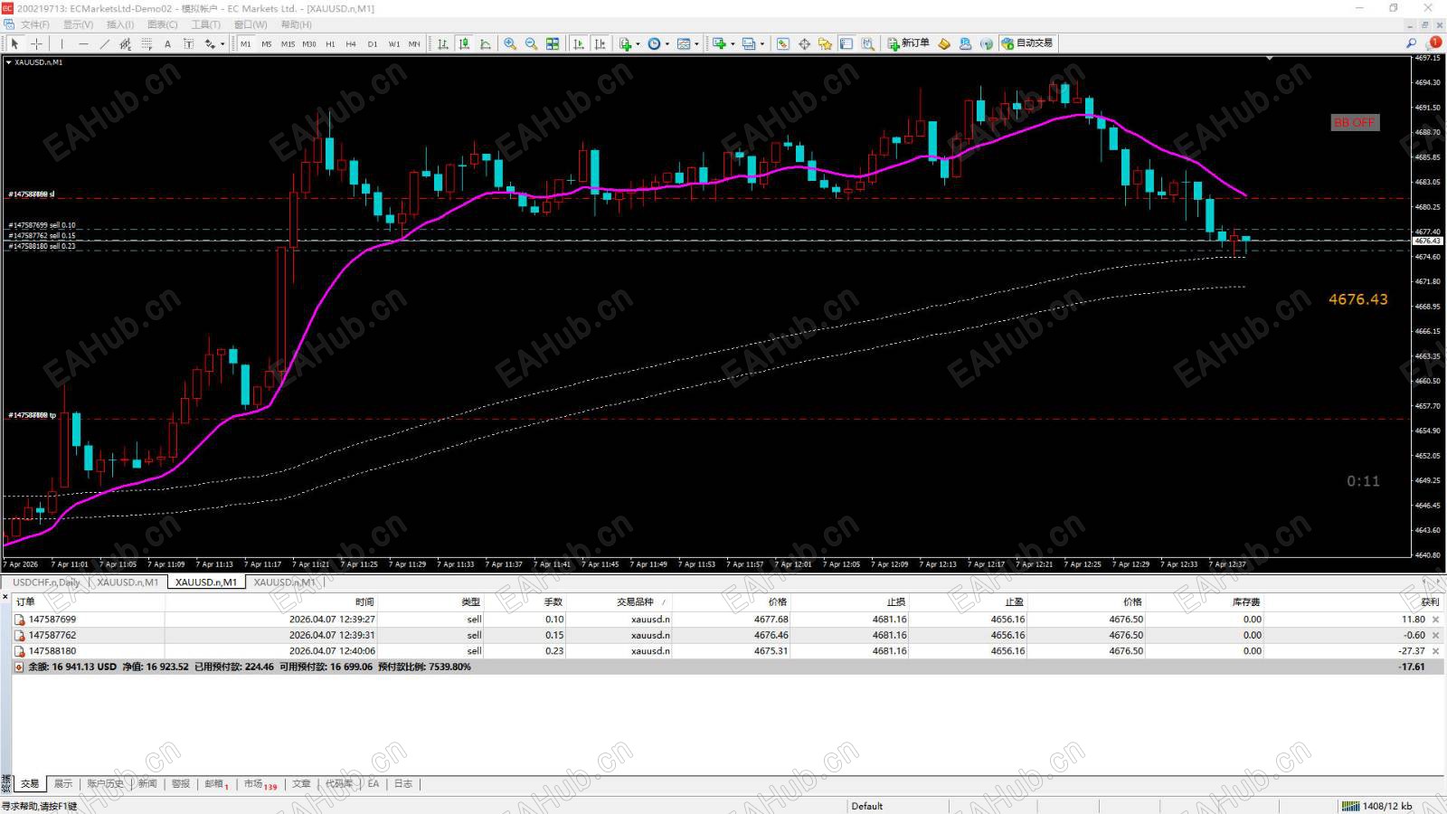The height and width of the screenshot is (814, 1447).
Task: Toggle line chart display mode
Action: 486,43
